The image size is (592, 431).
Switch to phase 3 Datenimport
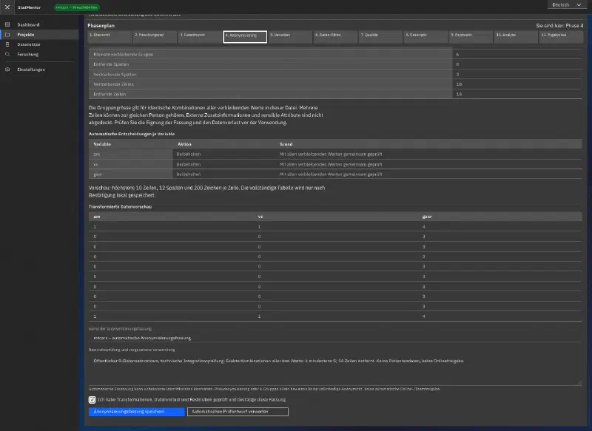click(x=200, y=36)
